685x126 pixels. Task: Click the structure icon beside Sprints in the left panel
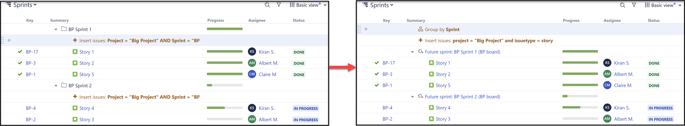pyautogui.click(x=8, y=5)
